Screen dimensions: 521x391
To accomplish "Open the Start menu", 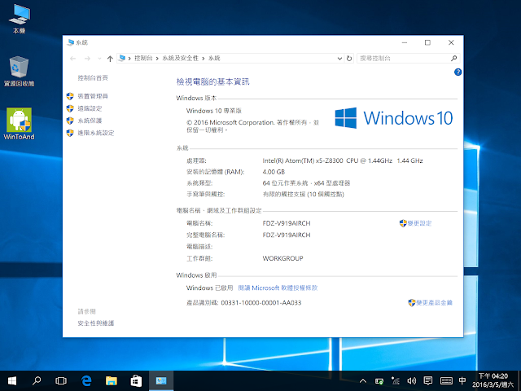I will pyautogui.click(x=12, y=380).
